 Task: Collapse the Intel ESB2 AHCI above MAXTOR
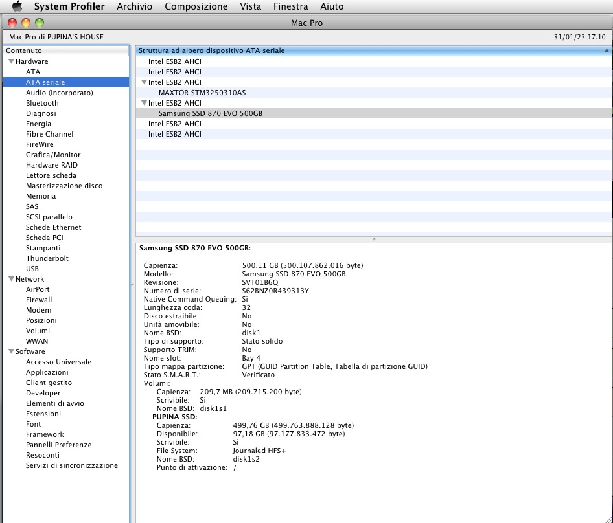(145, 82)
